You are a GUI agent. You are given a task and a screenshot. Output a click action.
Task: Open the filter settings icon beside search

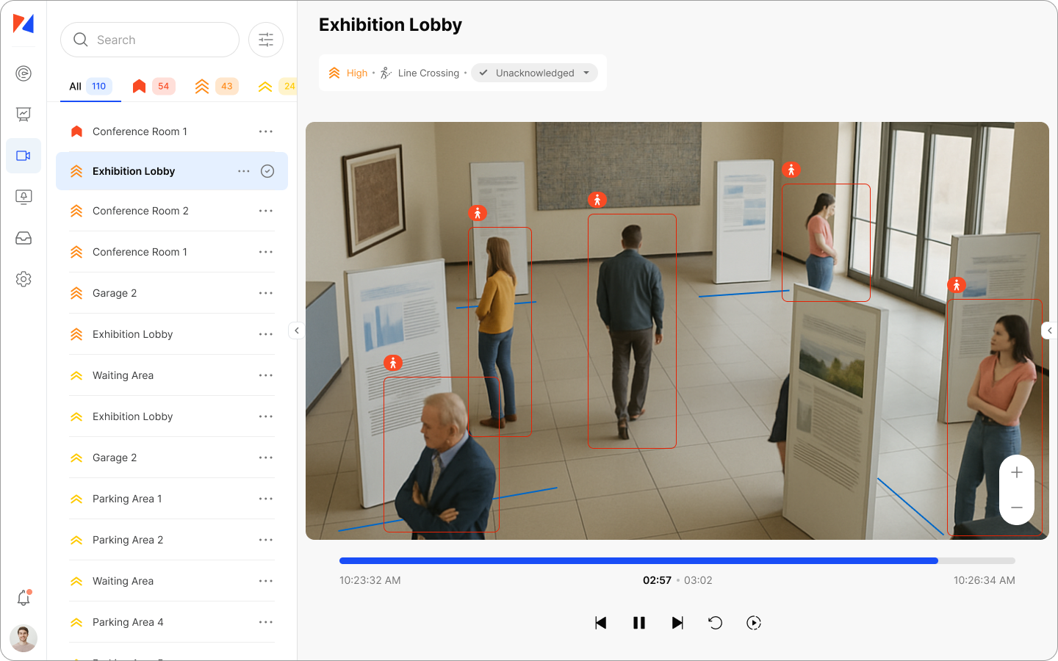(x=266, y=40)
